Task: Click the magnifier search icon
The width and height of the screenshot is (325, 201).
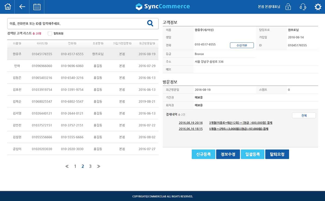Action: 150,23
